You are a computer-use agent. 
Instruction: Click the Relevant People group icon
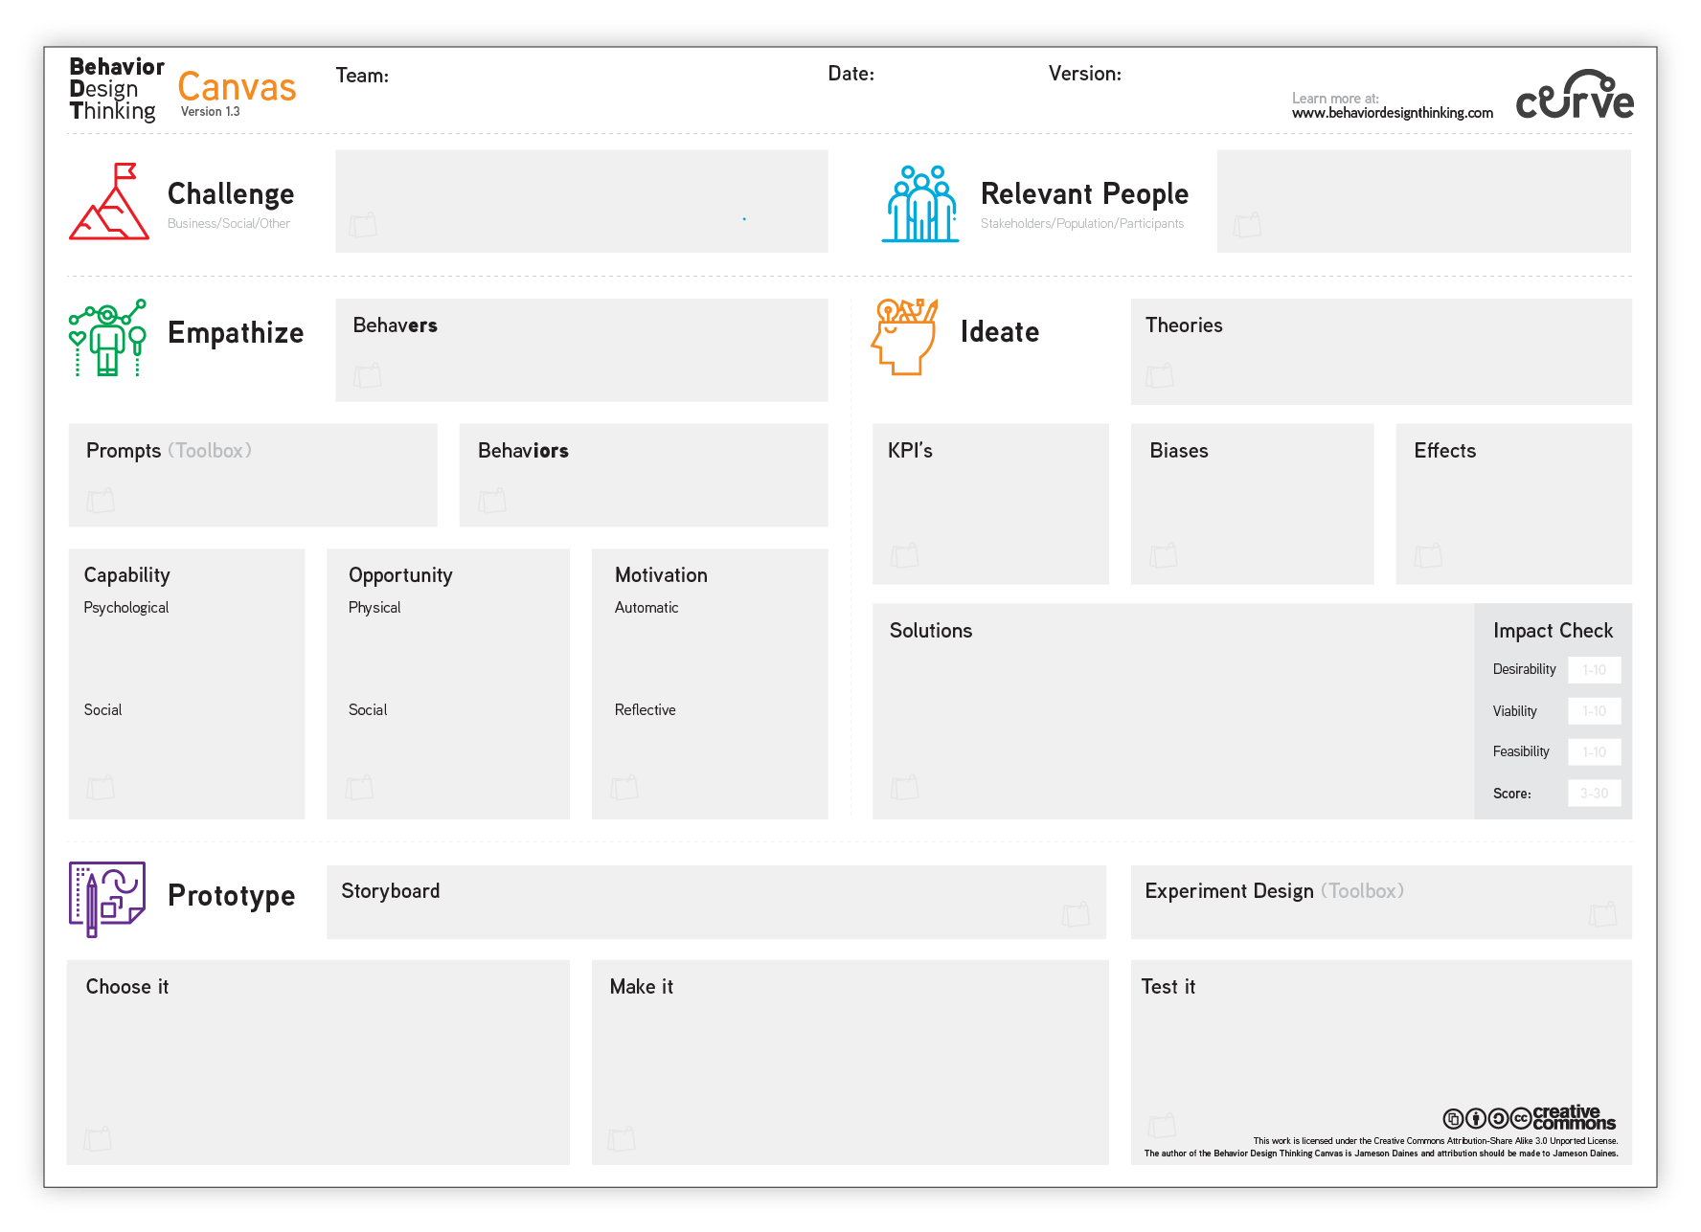coord(919,201)
